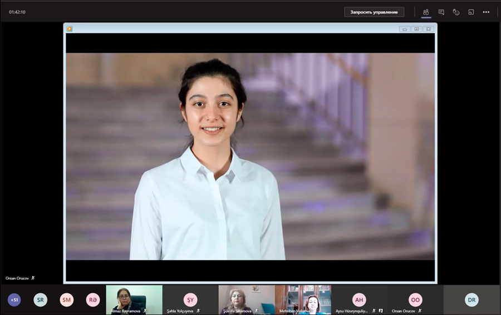This screenshot has height=315, width=501.
Task: Select the DR participant tile
Action: pyautogui.click(x=471, y=300)
